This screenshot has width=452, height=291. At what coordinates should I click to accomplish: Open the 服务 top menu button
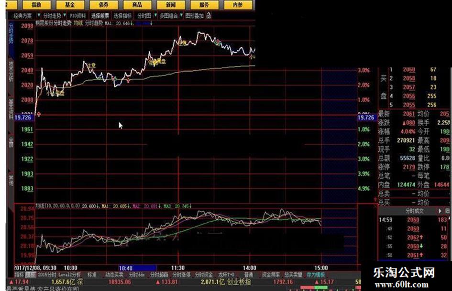pyautogui.click(x=204, y=4)
